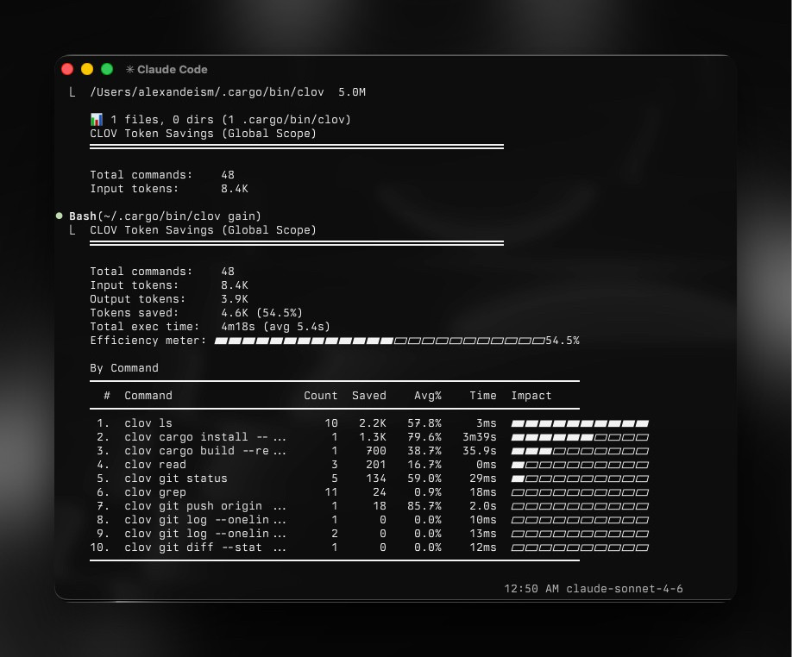
Task: Click the 'Saved' column header
Action: pyautogui.click(x=369, y=396)
